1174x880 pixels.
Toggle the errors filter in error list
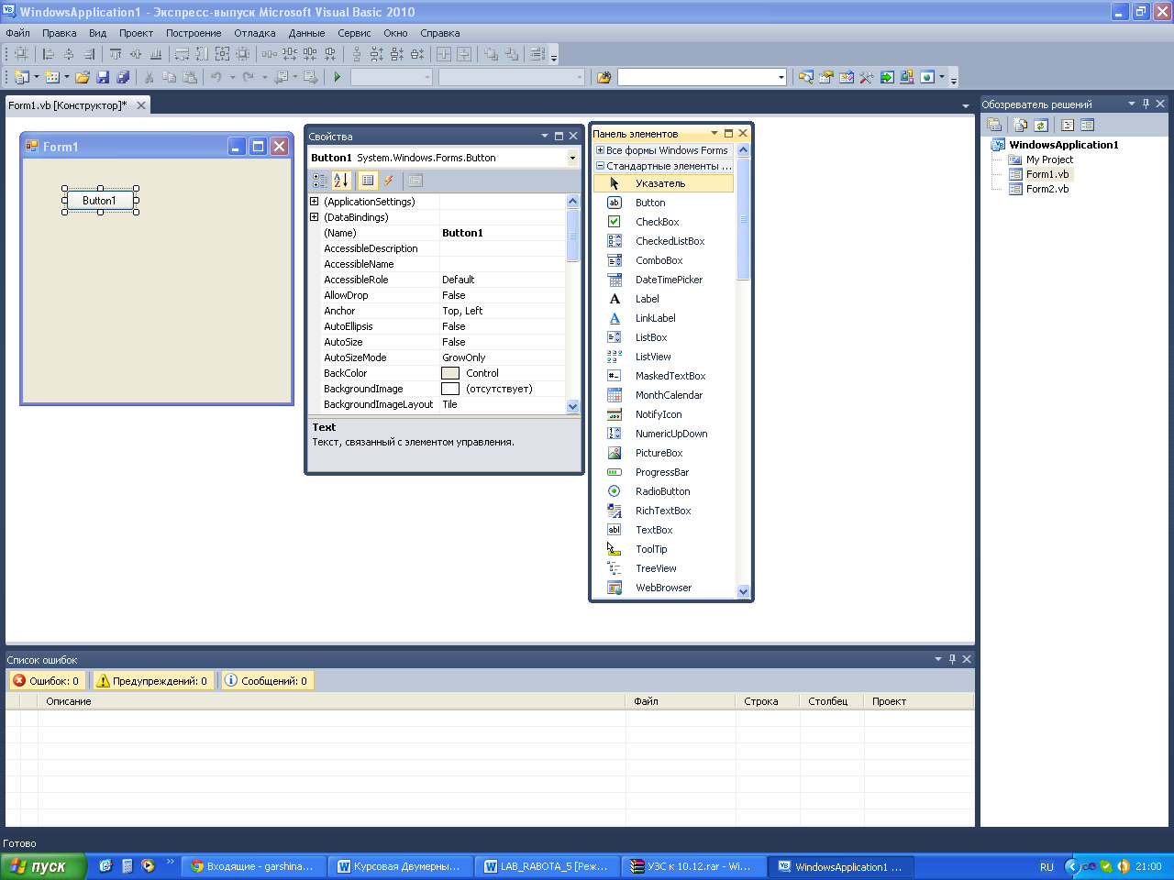tap(46, 681)
